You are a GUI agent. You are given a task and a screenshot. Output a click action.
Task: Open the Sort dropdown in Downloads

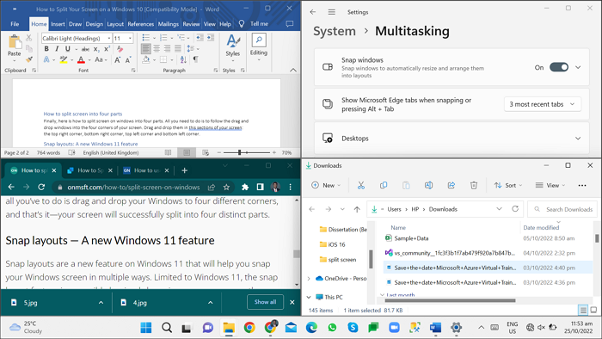click(508, 186)
